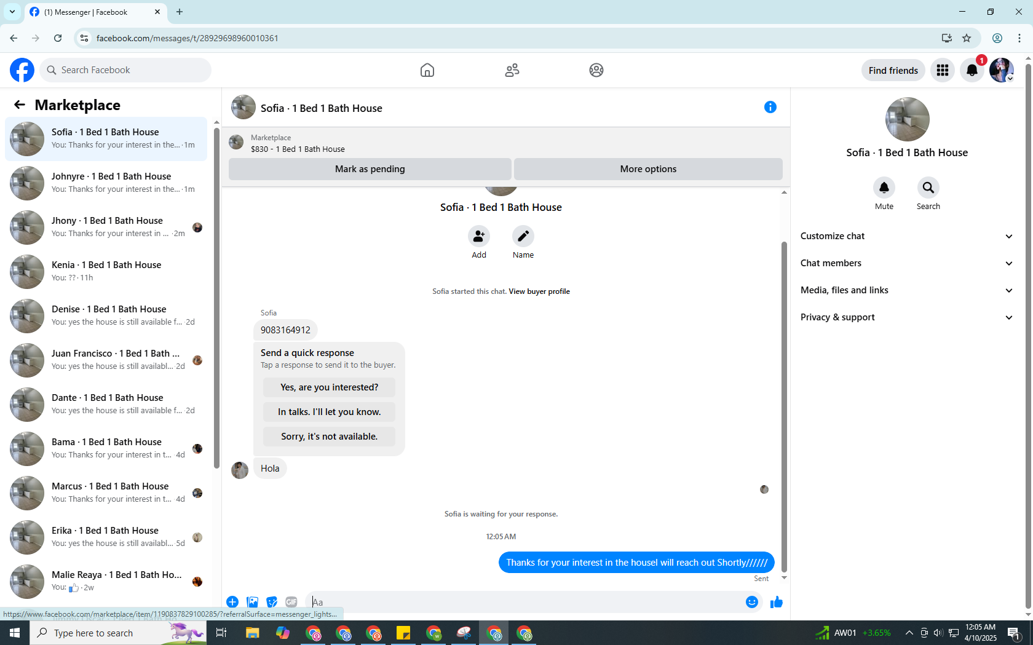Open Denise 1 Bed 1 Bath House chat
This screenshot has width=1033, height=645.
click(x=106, y=315)
